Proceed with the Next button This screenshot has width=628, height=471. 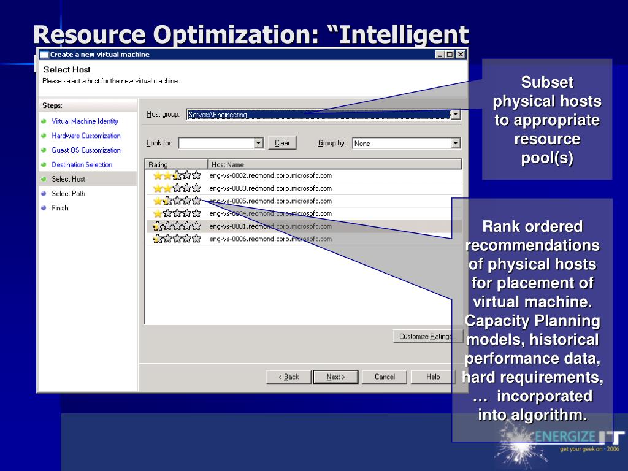335,377
